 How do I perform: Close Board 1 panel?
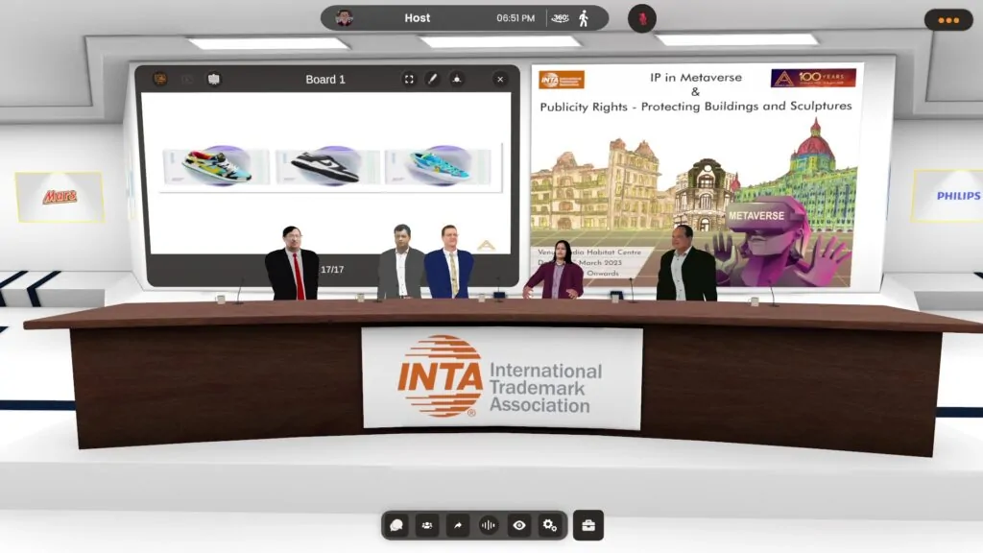[500, 79]
